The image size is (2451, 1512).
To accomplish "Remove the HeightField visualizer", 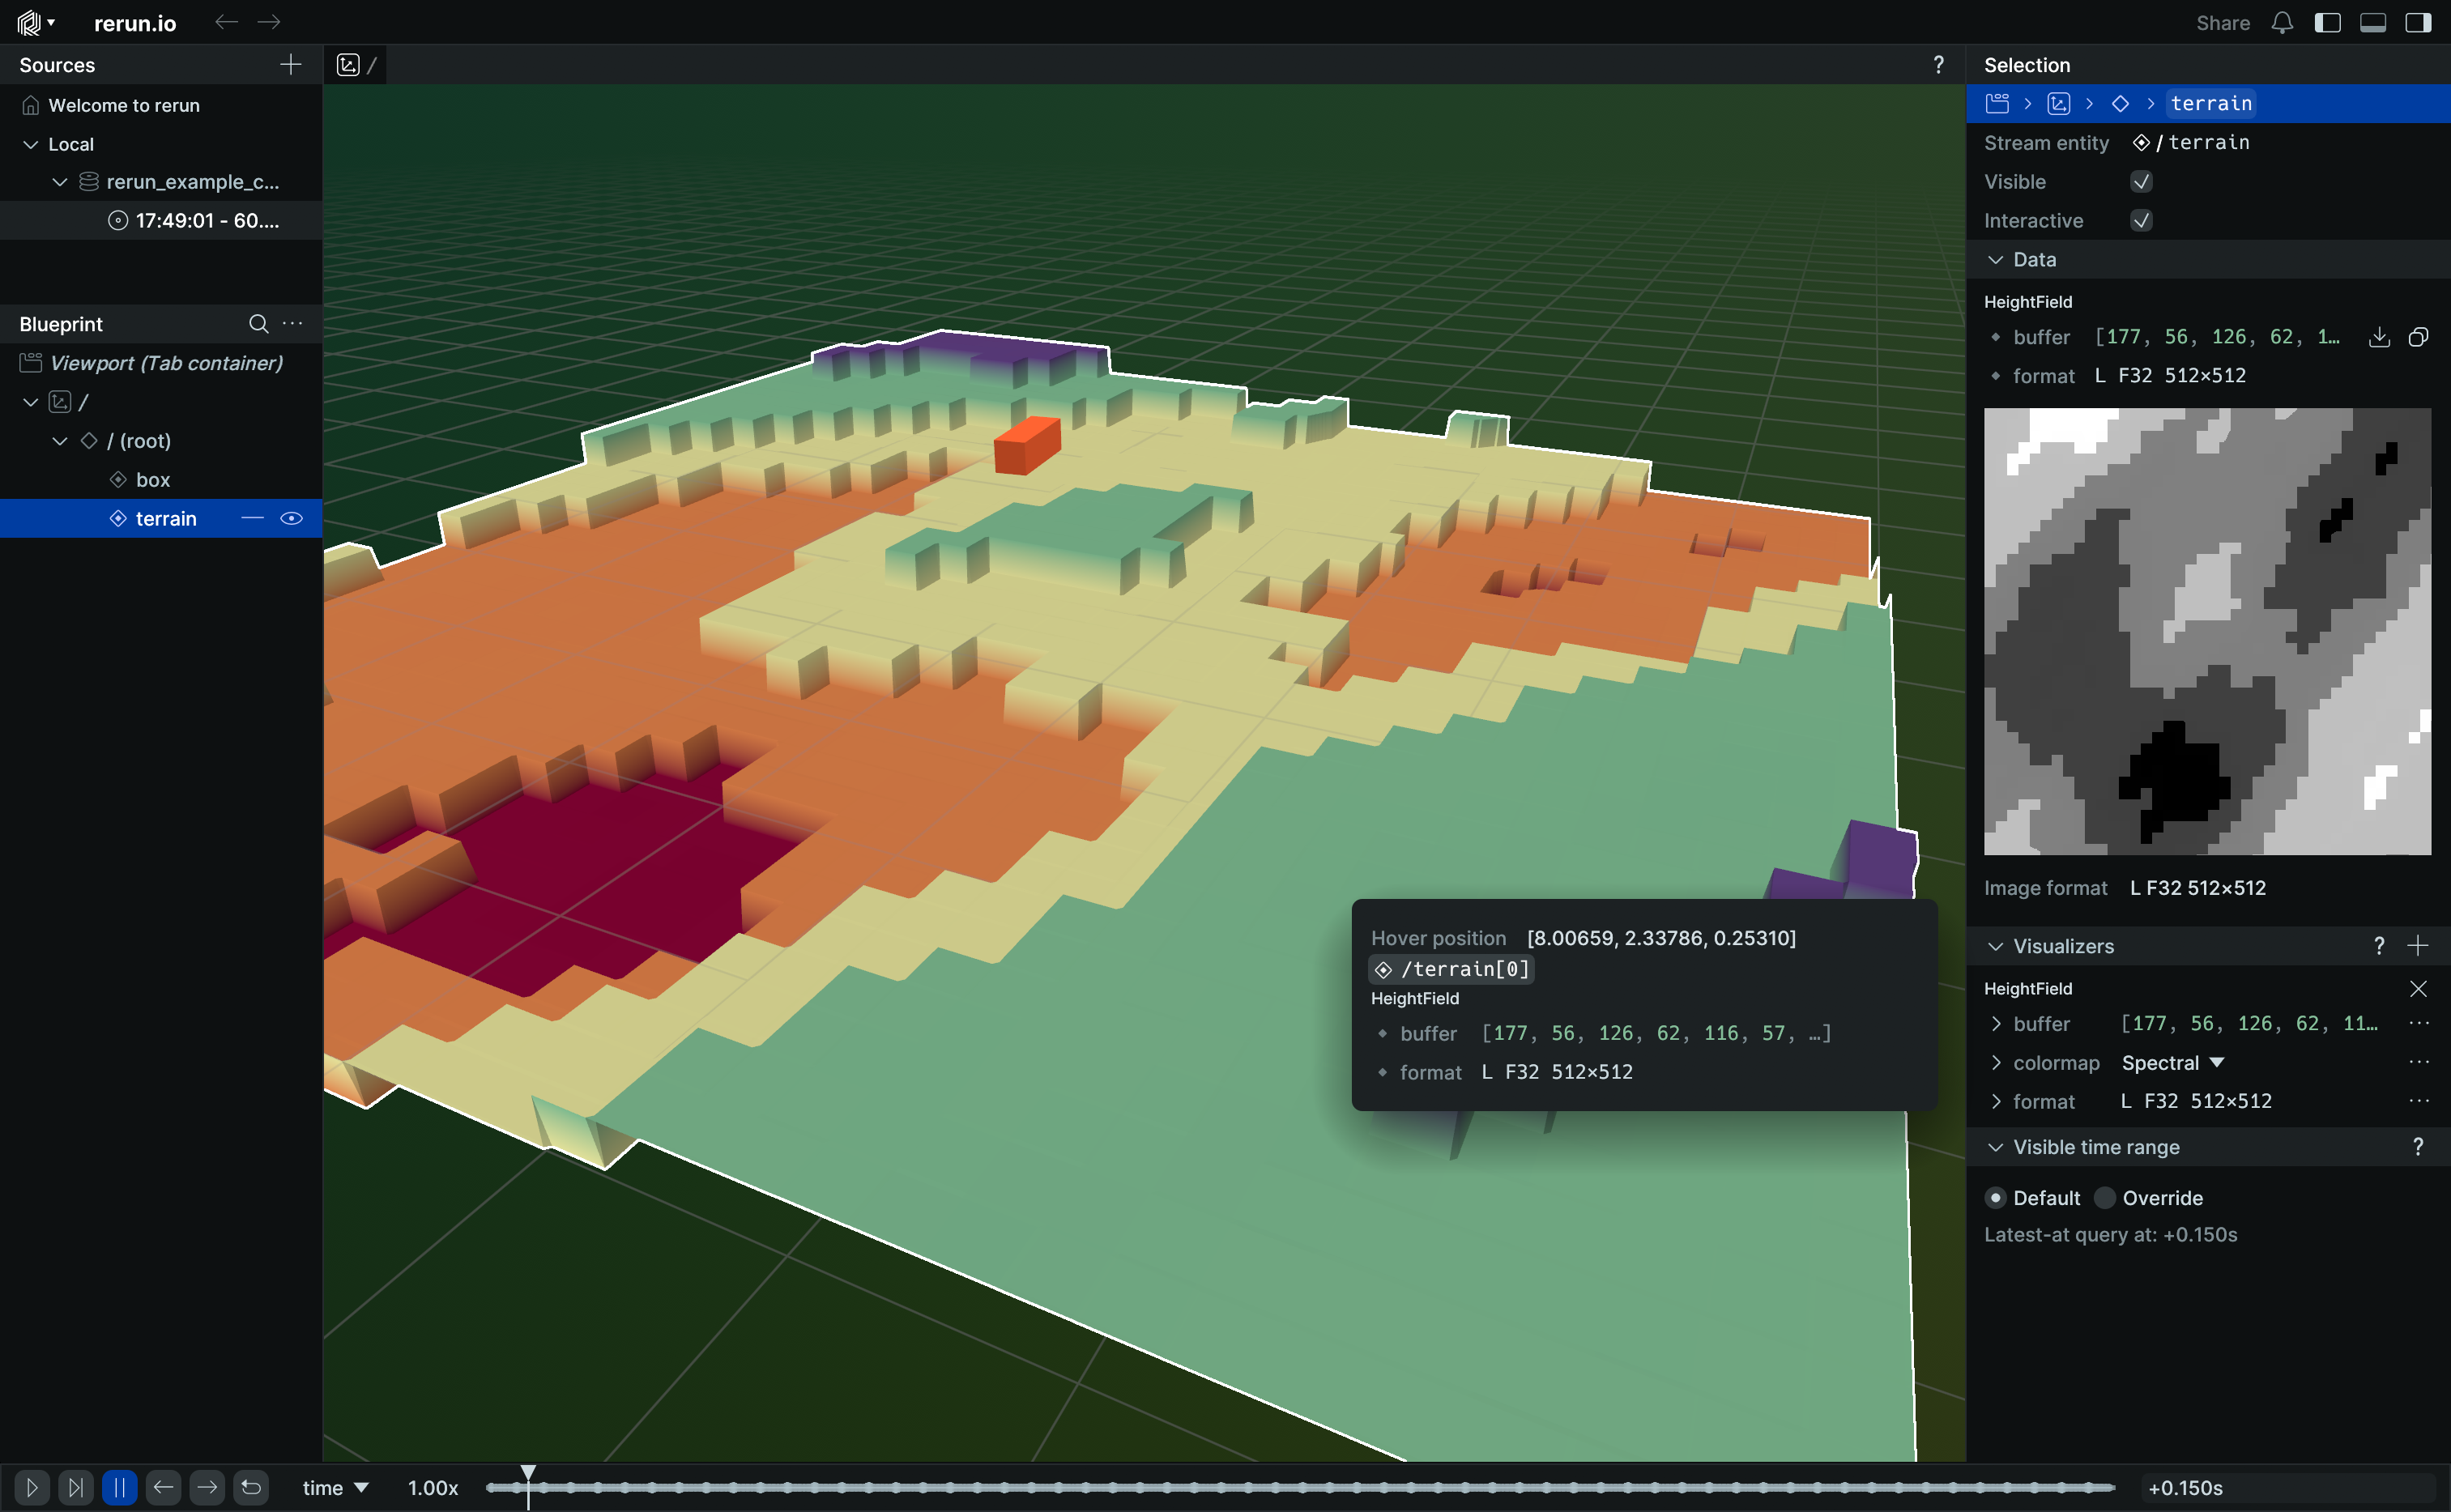I will point(2418,989).
